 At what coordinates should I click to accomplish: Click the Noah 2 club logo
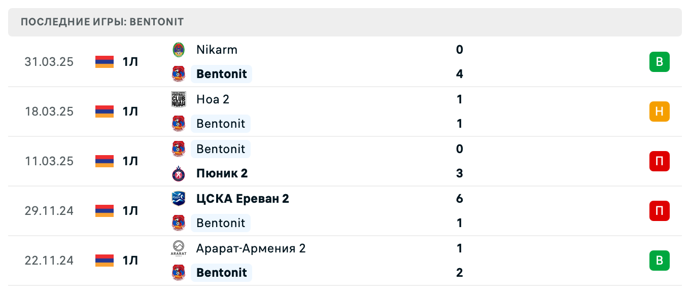tap(179, 99)
